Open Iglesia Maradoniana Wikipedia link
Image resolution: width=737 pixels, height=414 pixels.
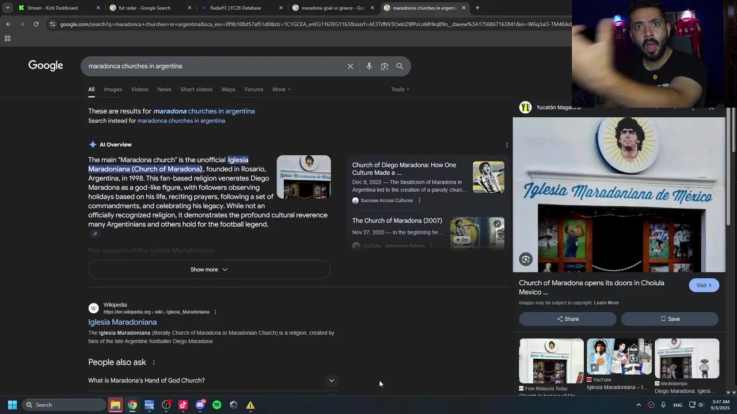point(122,322)
